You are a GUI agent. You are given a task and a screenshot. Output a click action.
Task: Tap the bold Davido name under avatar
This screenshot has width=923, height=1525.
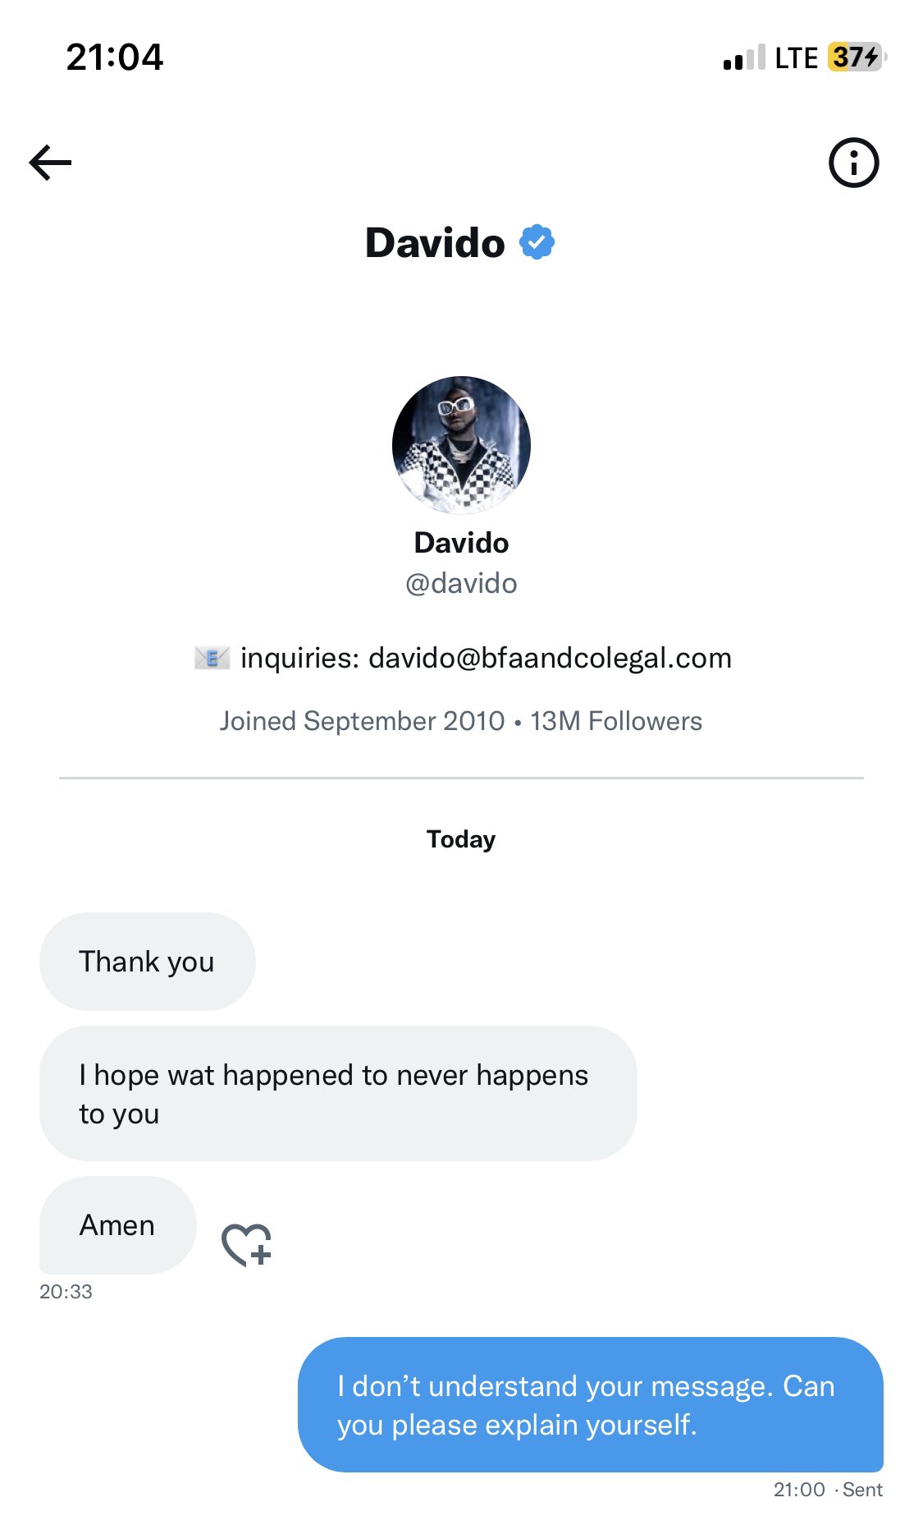pyautogui.click(x=461, y=543)
